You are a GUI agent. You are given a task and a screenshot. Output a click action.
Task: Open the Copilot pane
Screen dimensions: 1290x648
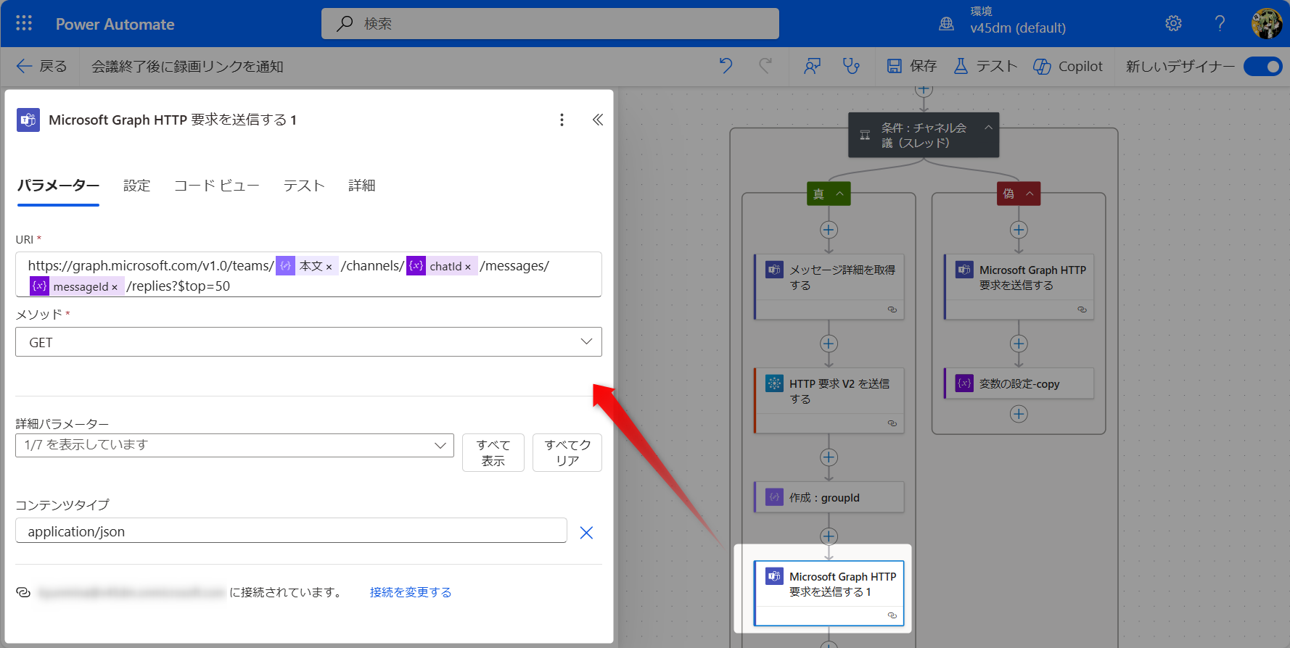coord(1068,66)
